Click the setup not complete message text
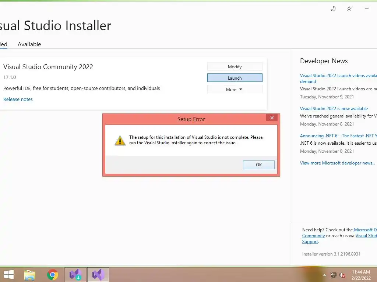The height and width of the screenshot is (282, 377). (196, 140)
